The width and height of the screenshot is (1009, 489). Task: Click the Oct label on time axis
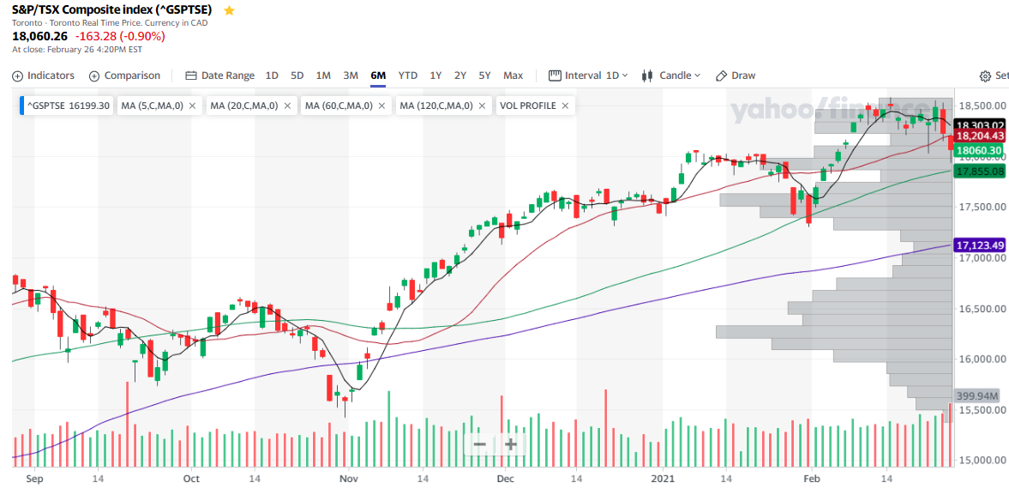click(x=191, y=480)
